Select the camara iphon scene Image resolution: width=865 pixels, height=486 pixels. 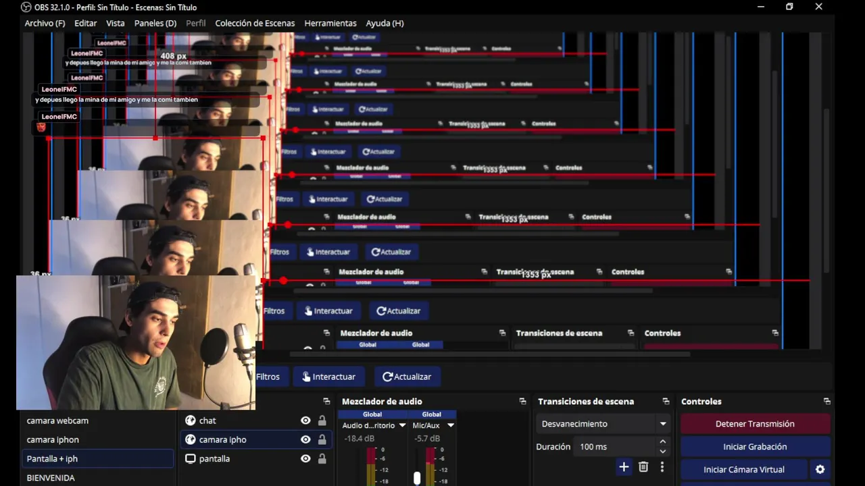[98, 439]
